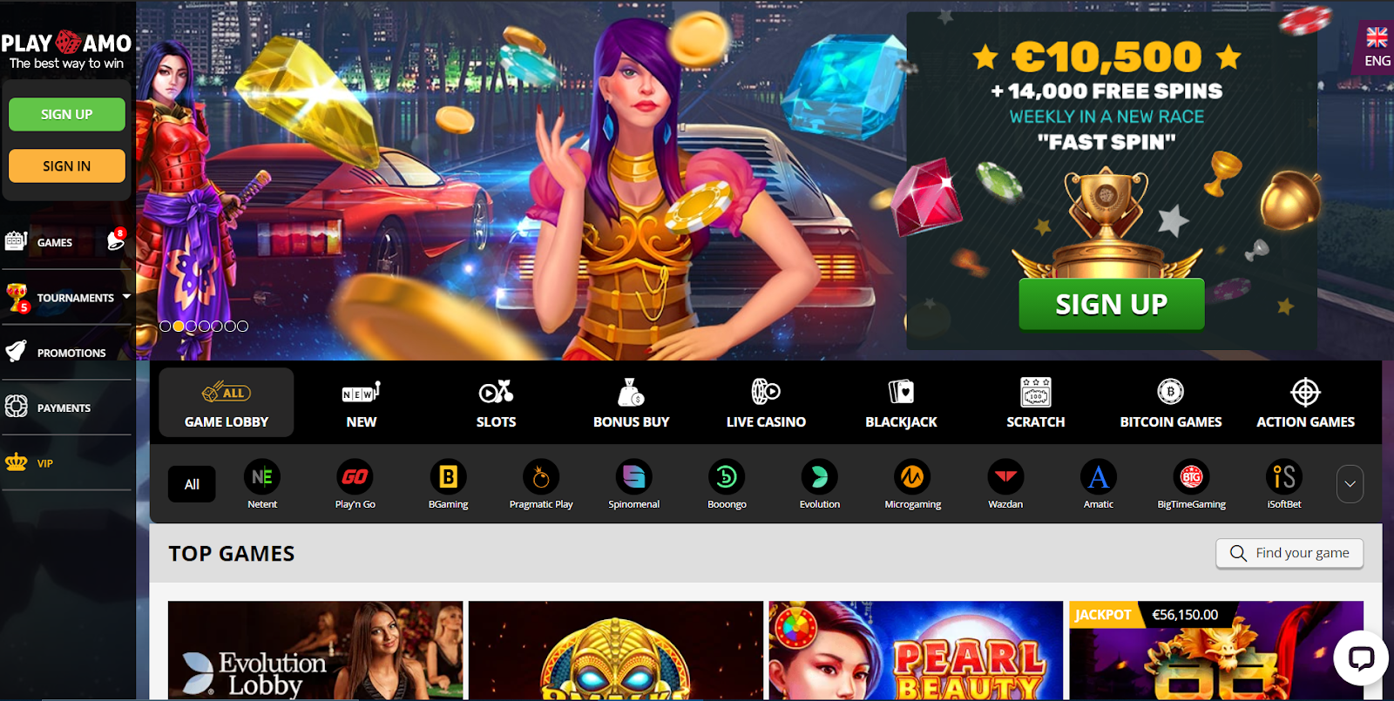Image resolution: width=1394 pixels, height=701 pixels.
Task: Select the Microgaming provider icon
Action: [912, 476]
